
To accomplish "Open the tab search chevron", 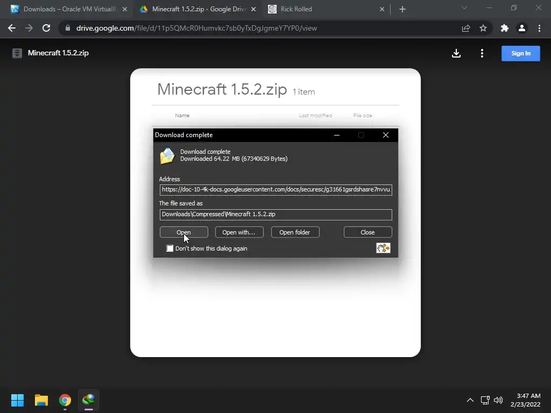I will click(464, 8).
